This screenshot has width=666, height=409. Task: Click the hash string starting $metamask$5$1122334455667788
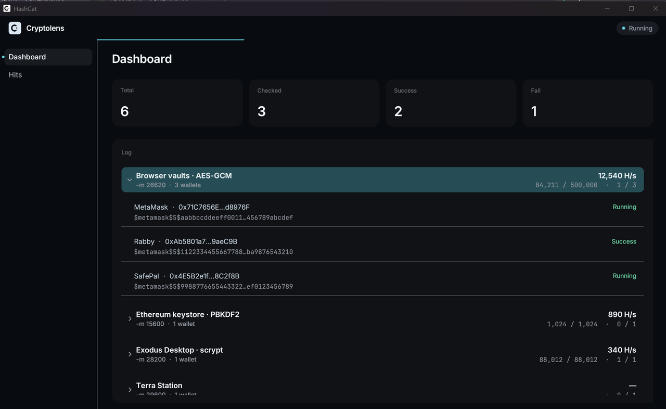[213, 252]
